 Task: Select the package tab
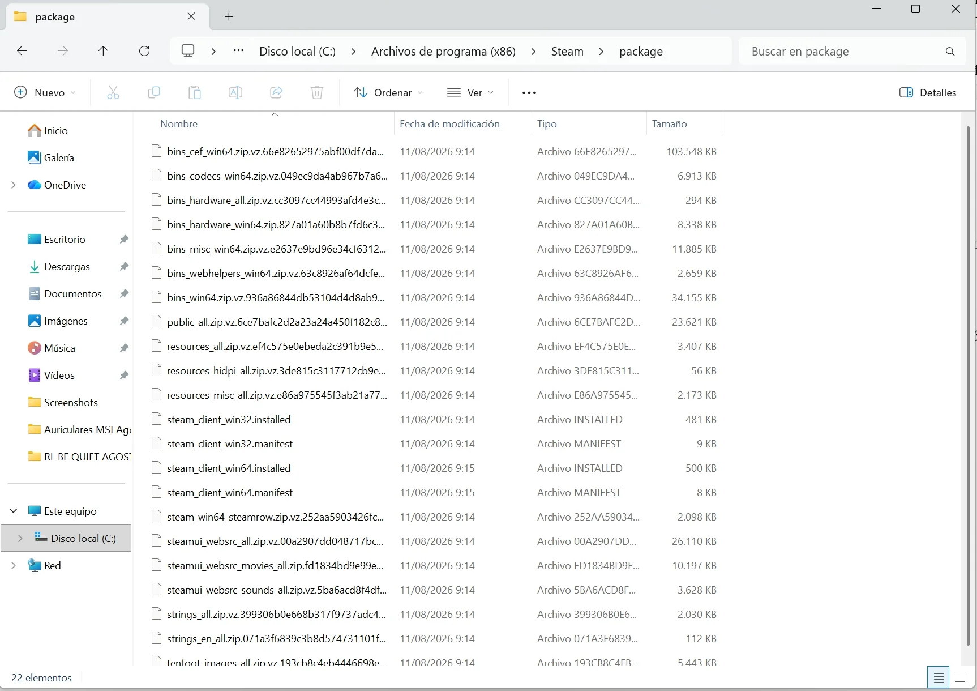pos(107,16)
